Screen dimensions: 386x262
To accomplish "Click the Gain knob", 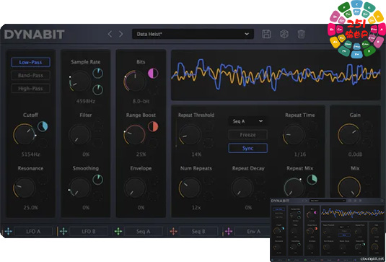I will (x=349, y=134).
